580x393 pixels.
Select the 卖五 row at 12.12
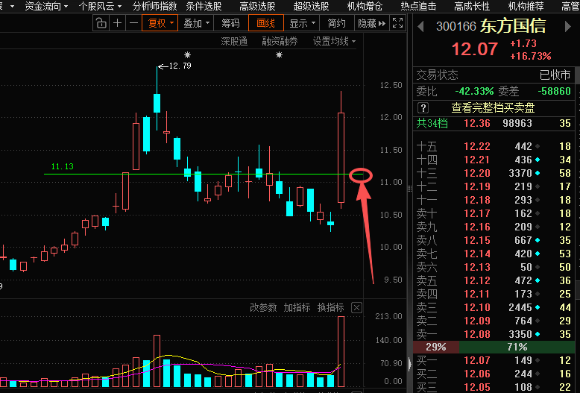[494, 280]
